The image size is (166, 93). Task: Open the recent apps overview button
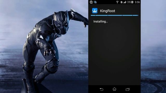128,89
